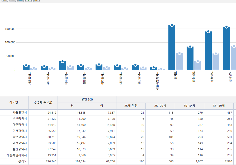Image resolution: width=236 pixels, height=165 pixels.
Task: Click the 경영체 수 (건) column header
Action: click(x=43, y=102)
